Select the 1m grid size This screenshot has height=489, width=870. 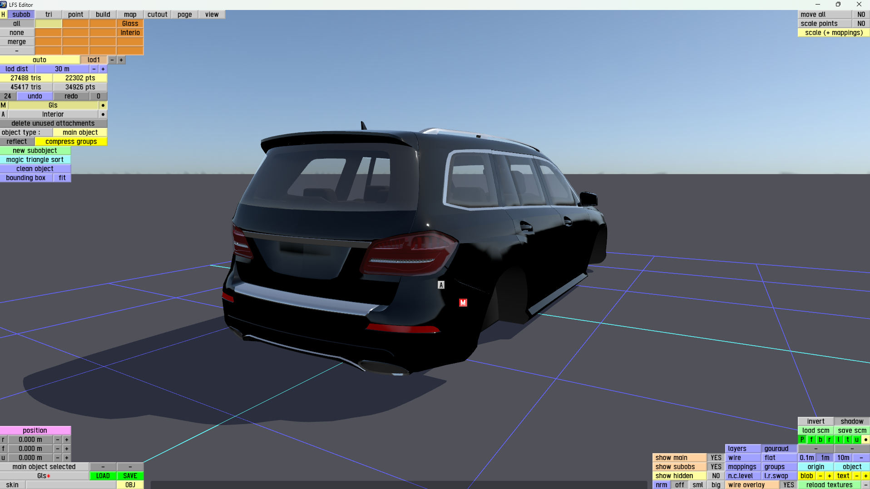tap(825, 458)
